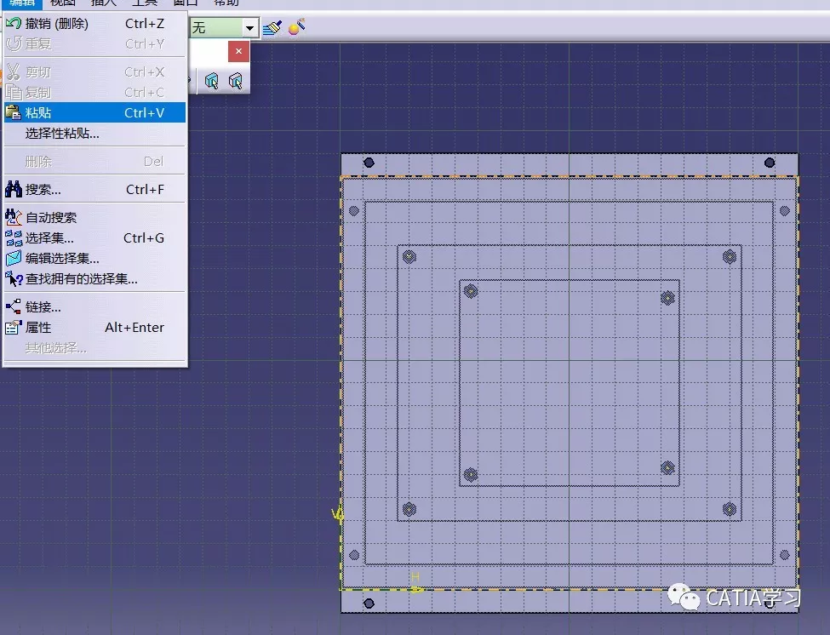Expand the '无' dropdown arrow
The height and width of the screenshot is (635, 830).
click(249, 28)
